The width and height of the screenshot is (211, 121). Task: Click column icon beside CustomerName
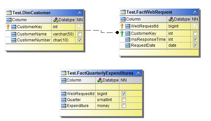(x=13, y=34)
